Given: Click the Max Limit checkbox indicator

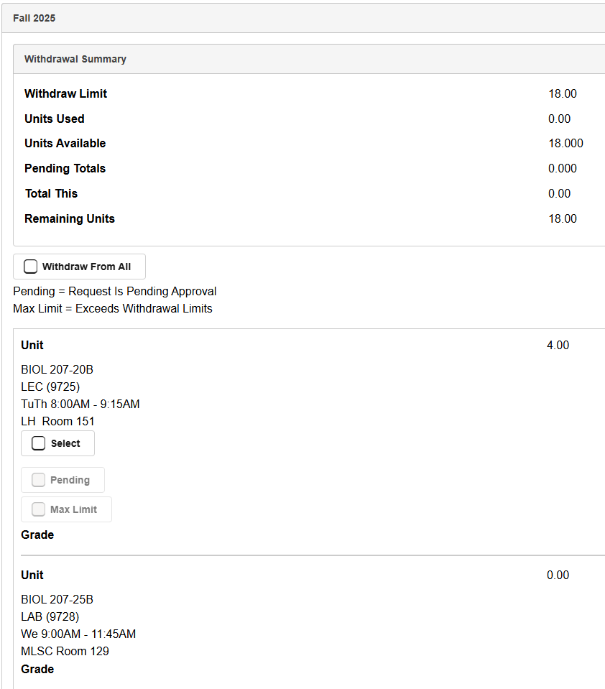Looking at the screenshot, I should point(39,509).
